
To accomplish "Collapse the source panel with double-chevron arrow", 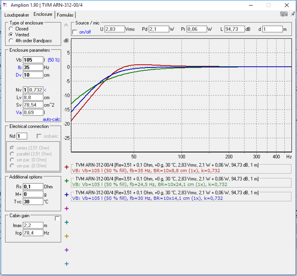I will (66, 25).
